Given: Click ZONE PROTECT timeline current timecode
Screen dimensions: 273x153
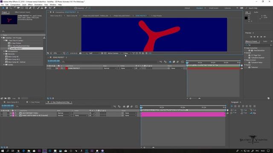Looking at the screenshot, I should (x=54, y=61).
